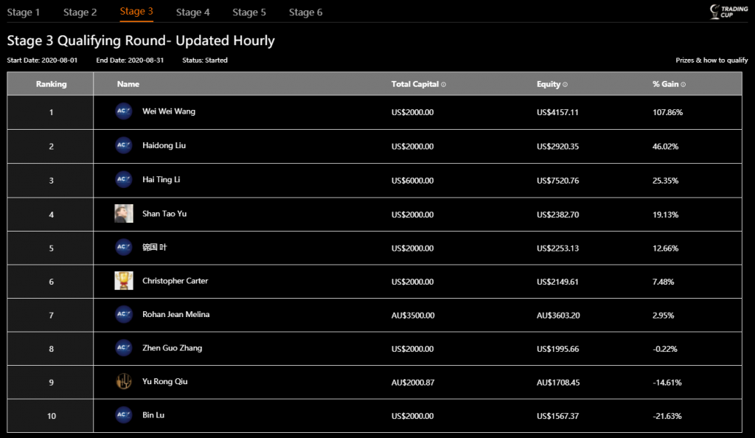This screenshot has height=438, width=755.
Task: Click Shan Tao Yu's profile photo
Action: pos(124,214)
